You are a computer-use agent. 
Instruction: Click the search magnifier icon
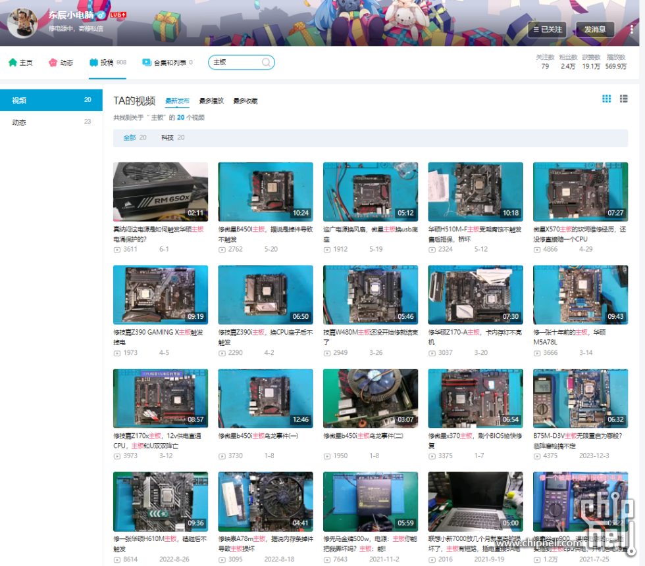tap(266, 62)
